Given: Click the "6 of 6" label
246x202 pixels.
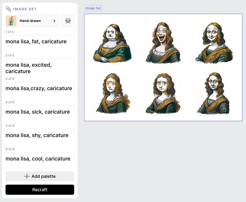Looking at the screenshot, I should (x=10, y=149).
